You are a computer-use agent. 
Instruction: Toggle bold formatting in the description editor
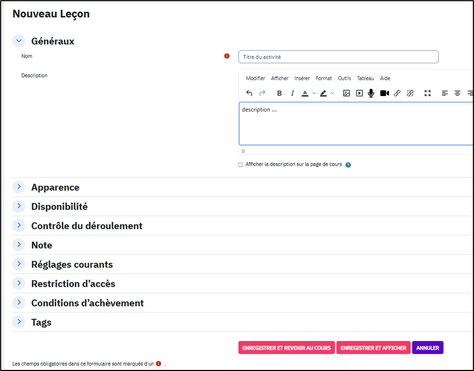click(280, 93)
